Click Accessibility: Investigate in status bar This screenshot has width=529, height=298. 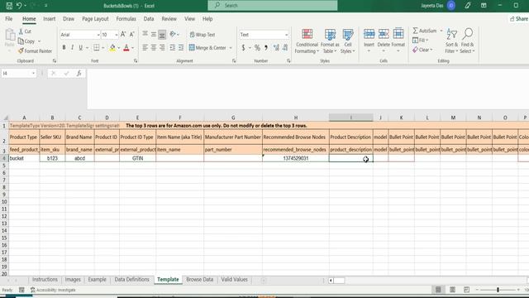tap(53, 290)
